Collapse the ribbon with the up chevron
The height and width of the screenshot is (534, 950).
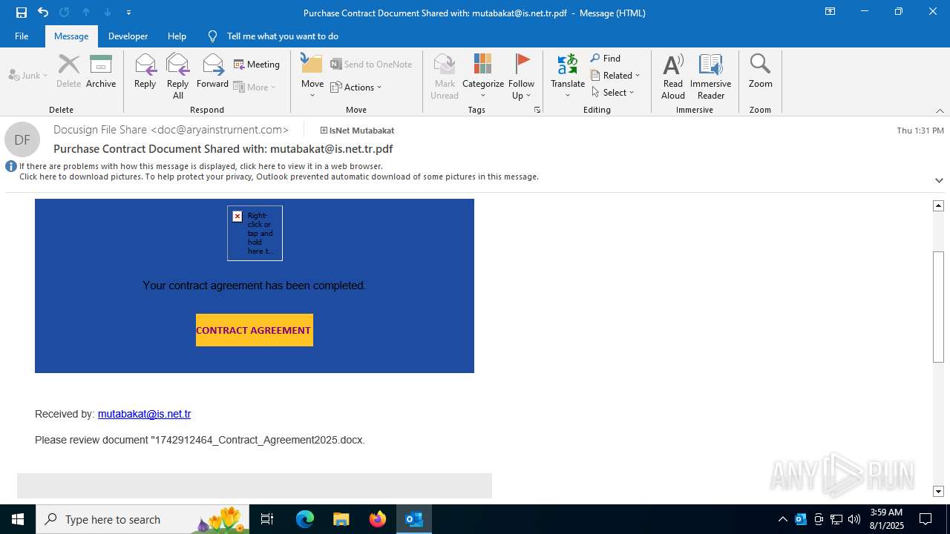940,111
